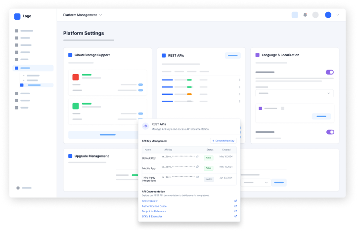Viewport: 358px width, 231px height.
Task: Click the blue button in REST APIs card header
Action: click(x=233, y=55)
